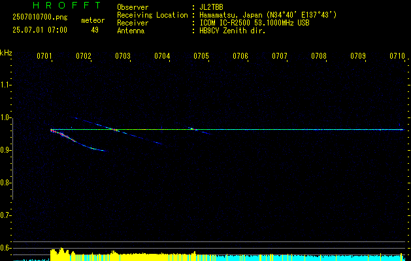The height and width of the screenshot is (261, 411).
Task: Click the 0701 time axis marker
Action: [44, 56]
